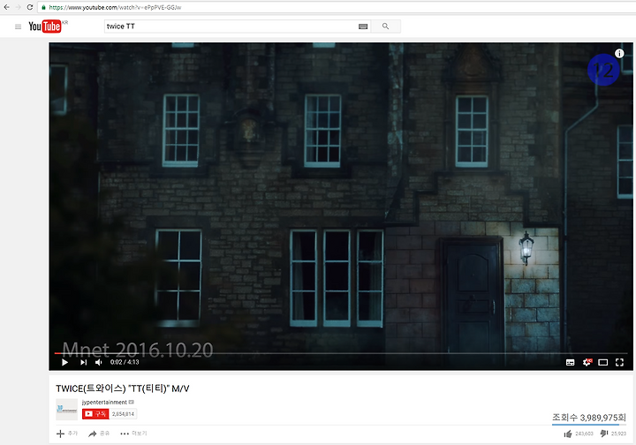Toggle subtitles/closed captions in player
This screenshot has height=445, width=636.
click(x=570, y=362)
